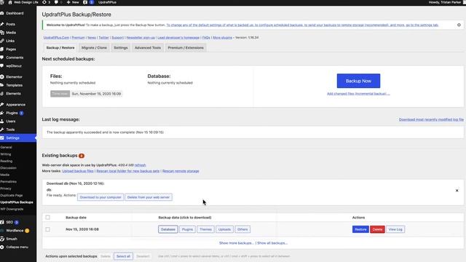The image size is (466, 262).
Task: Open the updates counter in the admin bar
Action: (x=46, y=2)
